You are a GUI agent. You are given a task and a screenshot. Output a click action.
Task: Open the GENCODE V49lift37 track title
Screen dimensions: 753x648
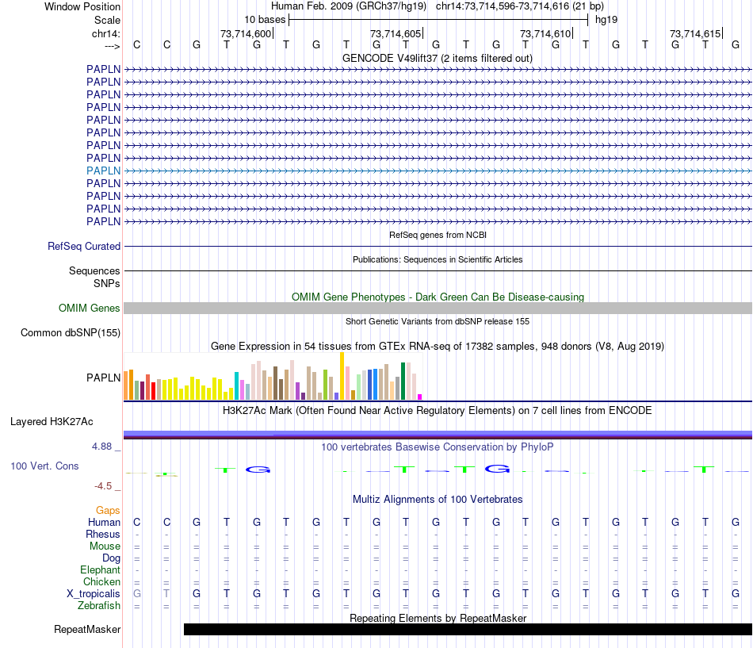[437, 58]
